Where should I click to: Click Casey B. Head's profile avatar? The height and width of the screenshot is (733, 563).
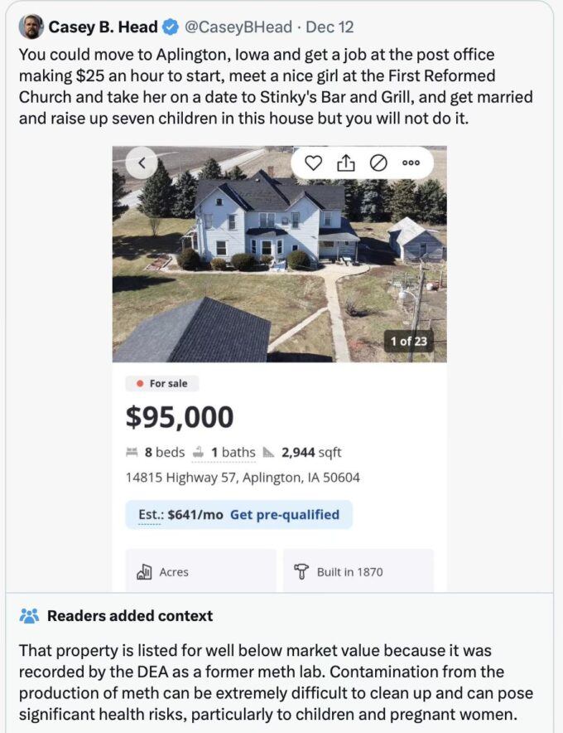(31, 27)
